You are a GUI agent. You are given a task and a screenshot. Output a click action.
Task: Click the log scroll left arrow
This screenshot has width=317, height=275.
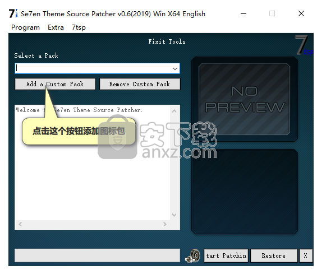click(x=20, y=224)
